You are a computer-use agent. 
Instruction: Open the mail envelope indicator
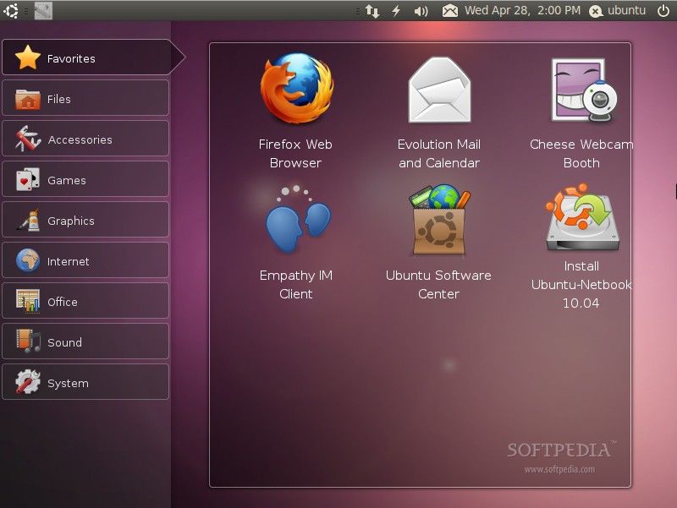coord(450,11)
